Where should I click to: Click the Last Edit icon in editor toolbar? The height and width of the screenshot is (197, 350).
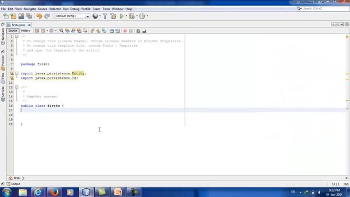pyautogui.click(x=37, y=31)
